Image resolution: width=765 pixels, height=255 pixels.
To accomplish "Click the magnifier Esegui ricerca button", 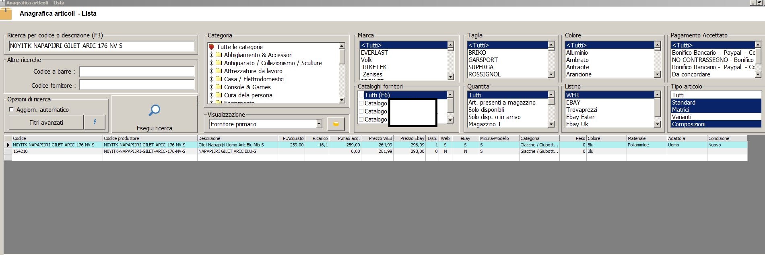I will [155, 114].
